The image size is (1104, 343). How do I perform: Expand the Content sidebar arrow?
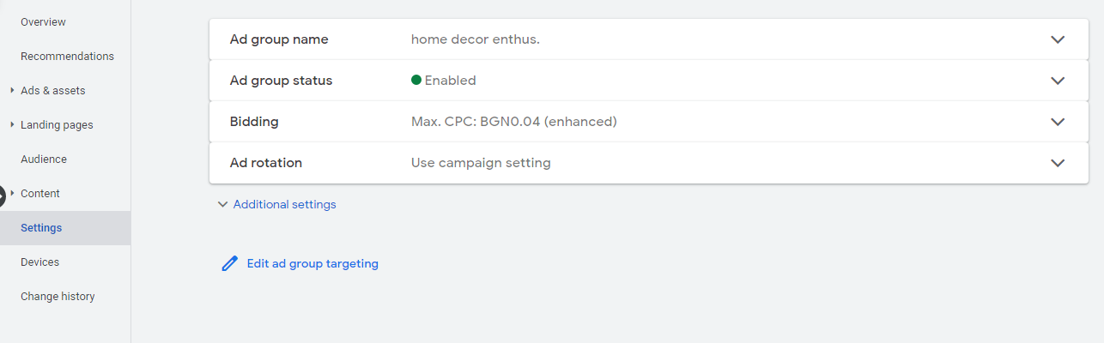[12, 193]
